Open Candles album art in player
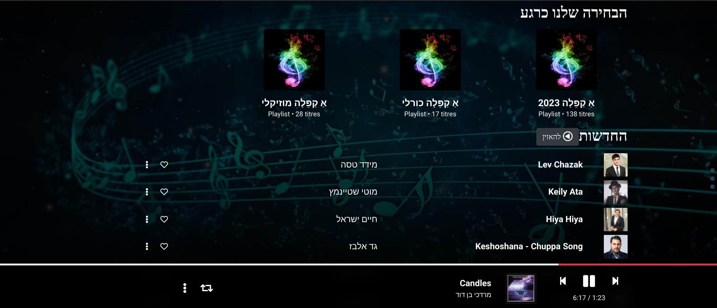 tap(521, 288)
